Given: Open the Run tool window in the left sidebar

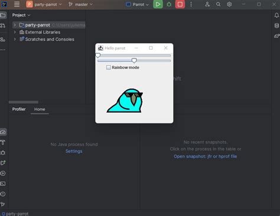Looking at the screenshot, I should pyautogui.click(x=3, y=163).
